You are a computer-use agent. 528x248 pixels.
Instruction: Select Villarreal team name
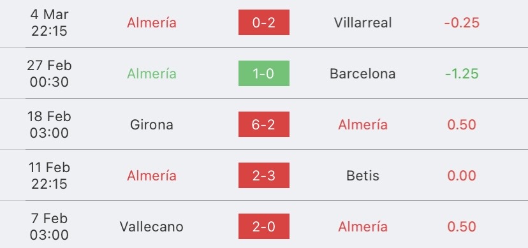click(x=363, y=22)
